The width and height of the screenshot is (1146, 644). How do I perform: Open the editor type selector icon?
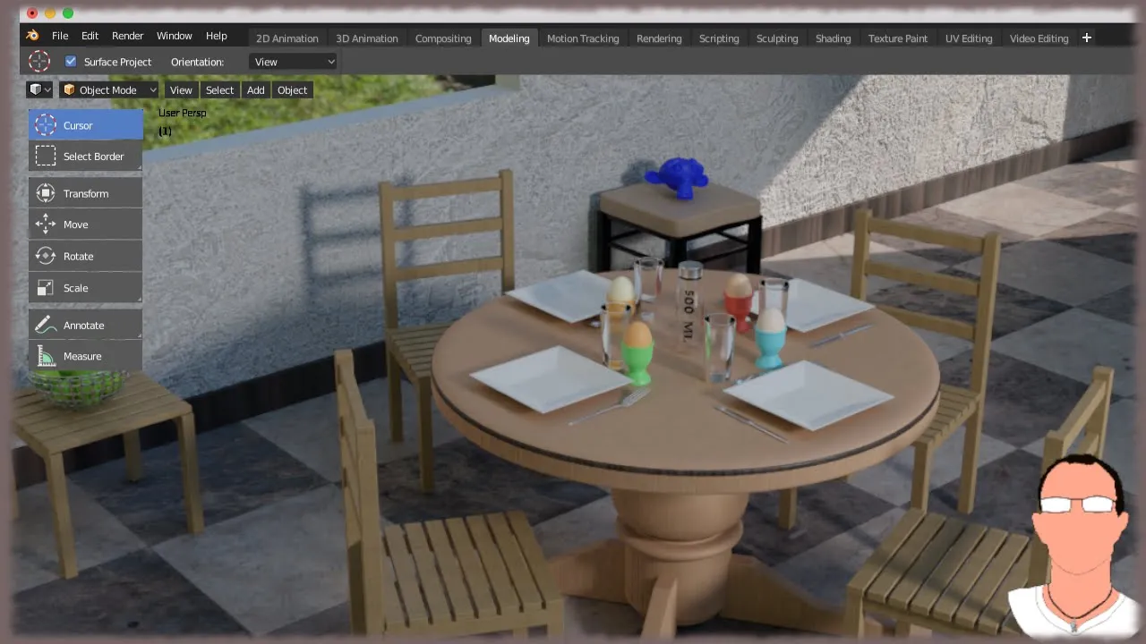pyautogui.click(x=39, y=89)
